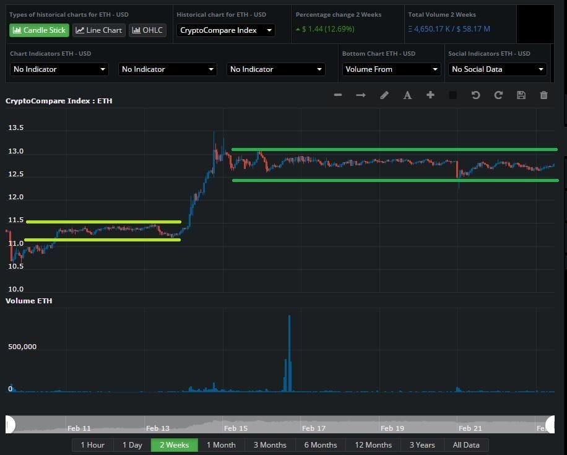567x455 pixels.
Task: Select the pencil freehand draw tool
Action: (x=384, y=95)
